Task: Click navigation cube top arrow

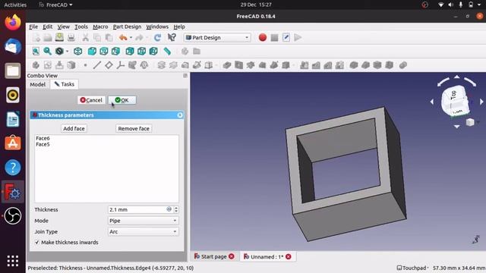Action: [457, 77]
